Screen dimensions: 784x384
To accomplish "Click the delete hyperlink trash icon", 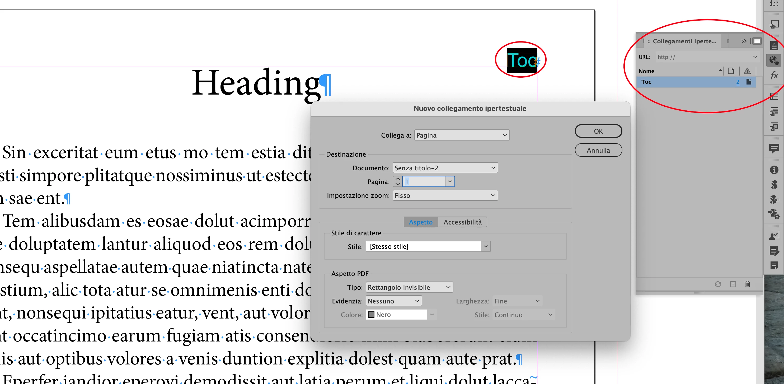I will [747, 284].
